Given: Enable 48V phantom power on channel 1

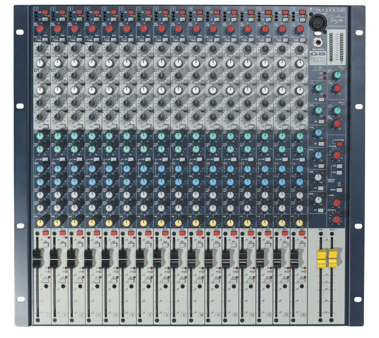Looking at the screenshot, I should point(45,12).
